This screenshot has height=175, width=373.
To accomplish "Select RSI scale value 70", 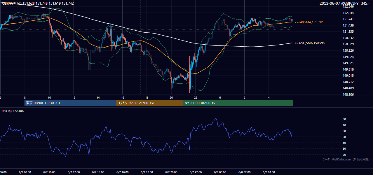I will tap(344, 125).
